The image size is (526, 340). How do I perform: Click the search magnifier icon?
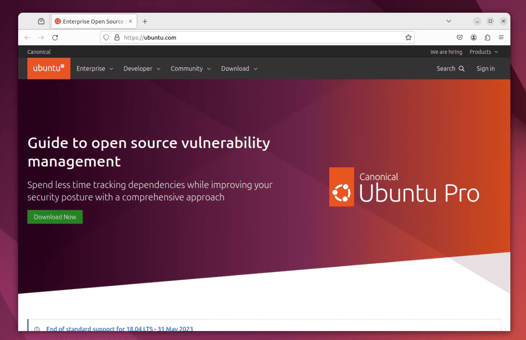[x=462, y=69]
